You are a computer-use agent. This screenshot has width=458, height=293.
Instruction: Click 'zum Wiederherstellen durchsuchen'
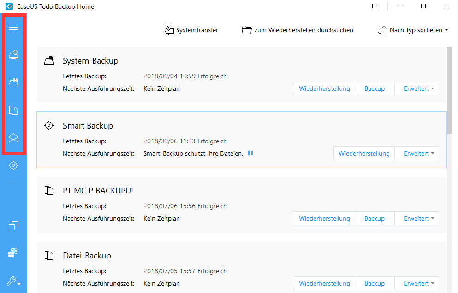[297, 30]
